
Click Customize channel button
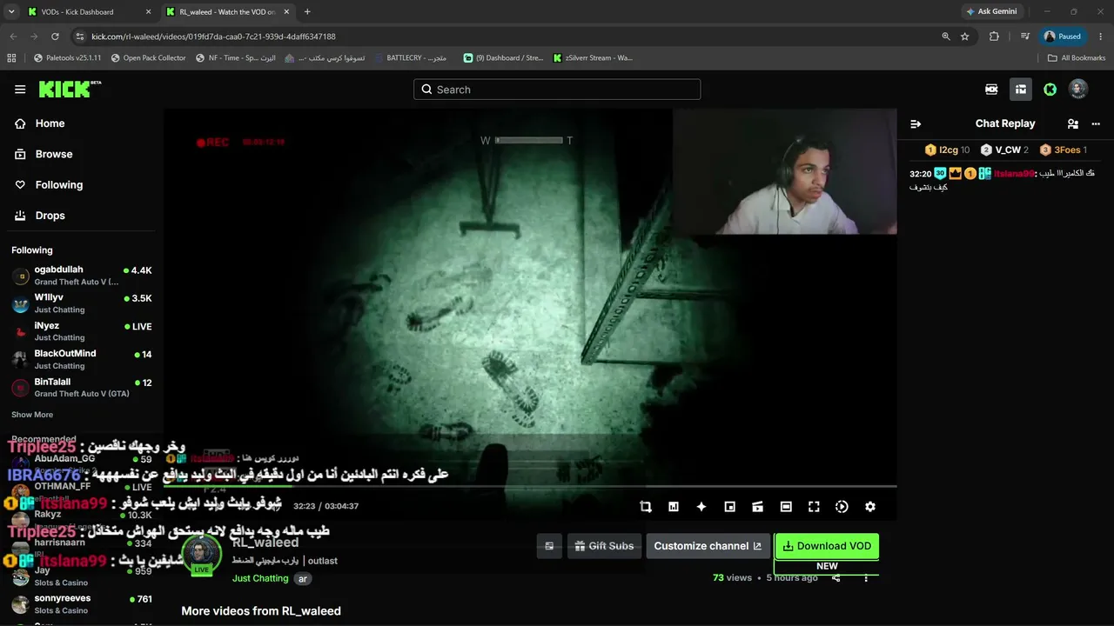[708, 546]
